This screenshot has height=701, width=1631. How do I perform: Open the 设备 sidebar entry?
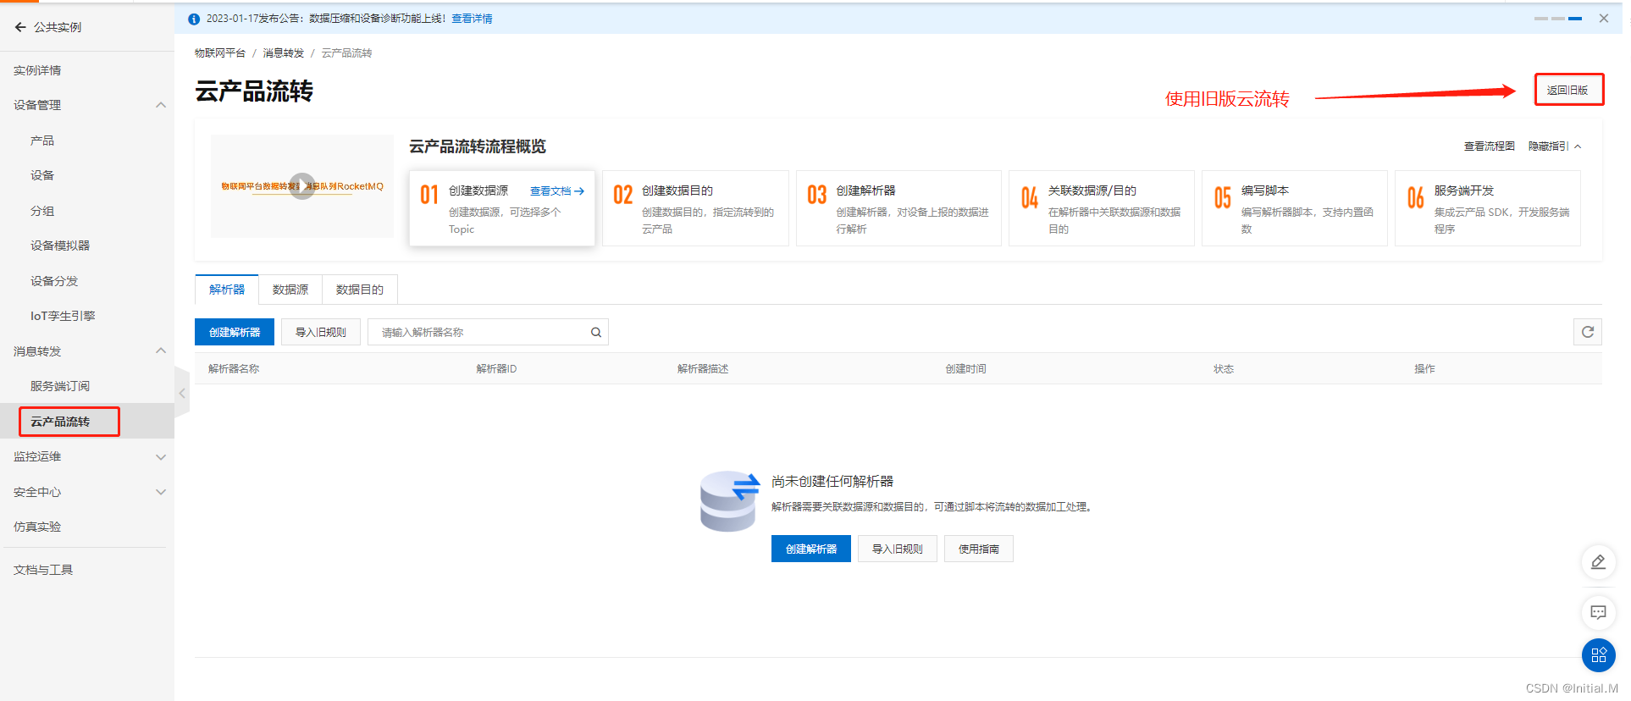pyautogui.click(x=42, y=175)
